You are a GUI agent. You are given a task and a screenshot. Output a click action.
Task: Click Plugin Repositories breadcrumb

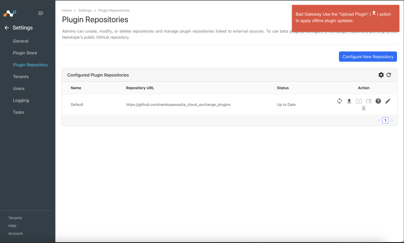[x=114, y=10]
